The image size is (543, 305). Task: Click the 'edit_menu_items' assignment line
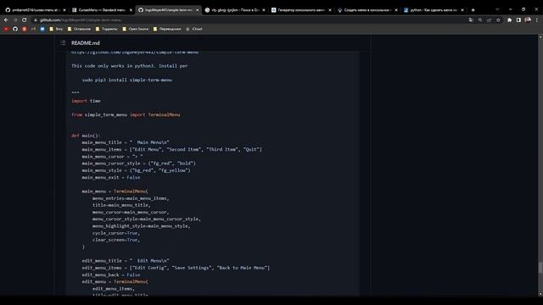click(176, 268)
